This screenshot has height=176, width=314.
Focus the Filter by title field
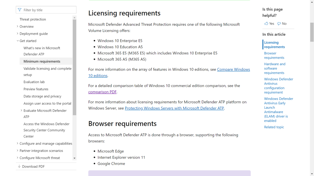46,10
